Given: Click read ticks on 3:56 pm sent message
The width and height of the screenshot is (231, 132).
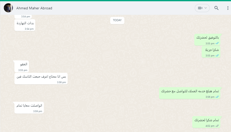Looking at the screenshot, I should click(217, 97).
